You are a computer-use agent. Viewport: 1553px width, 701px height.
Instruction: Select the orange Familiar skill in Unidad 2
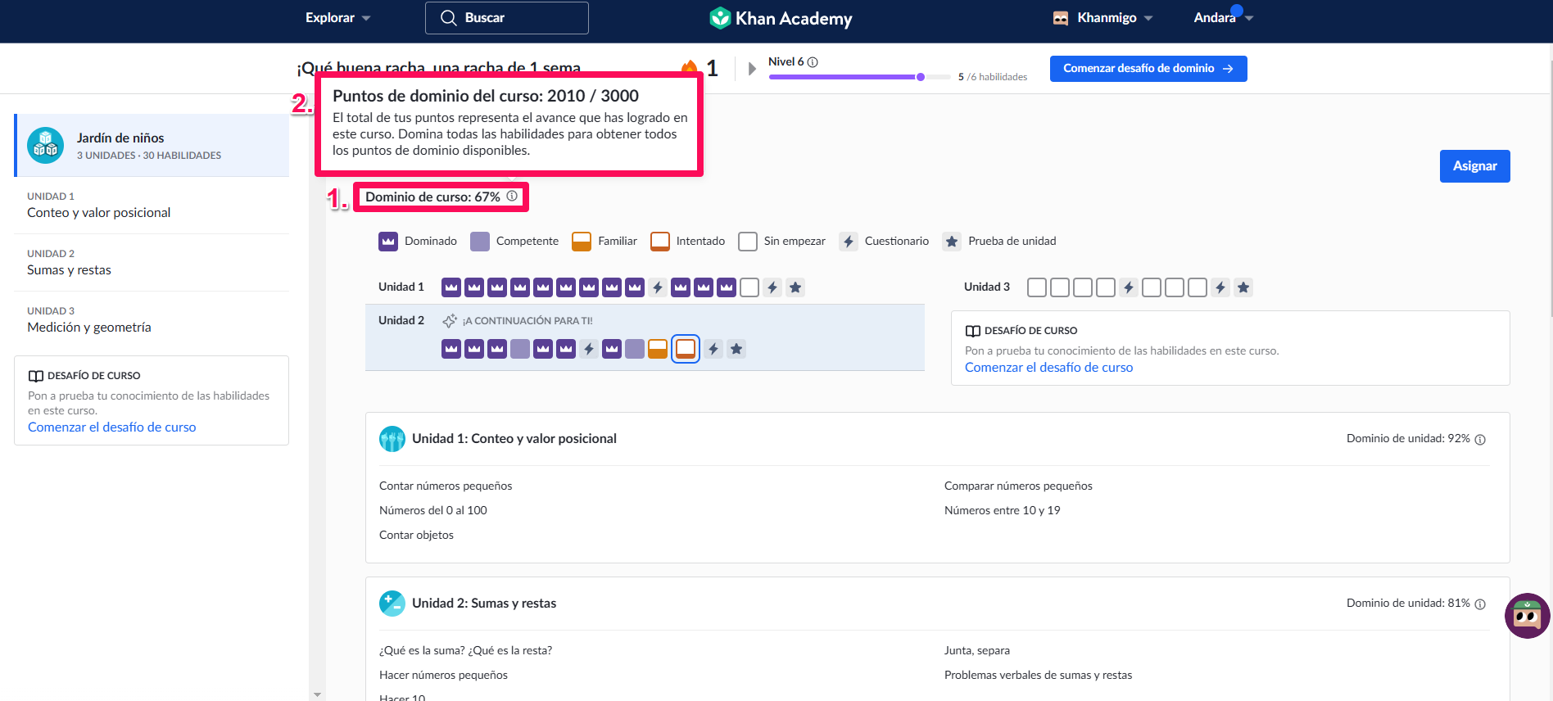tap(658, 349)
